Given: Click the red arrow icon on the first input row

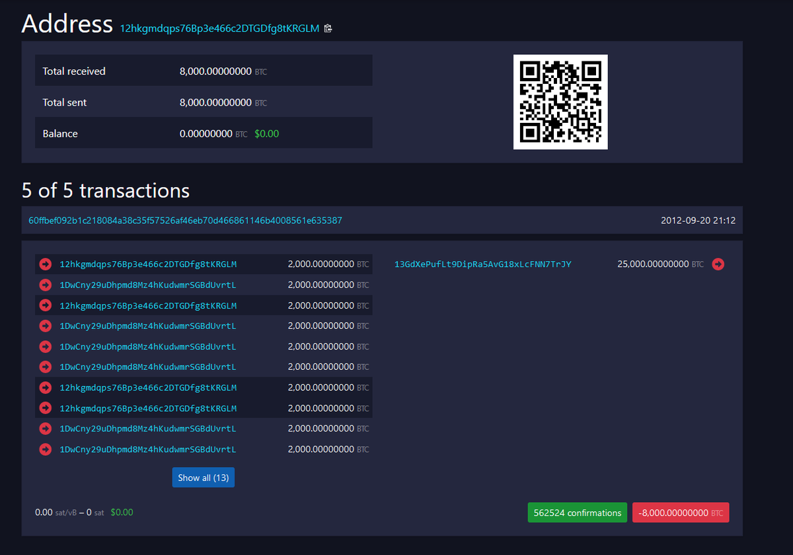Looking at the screenshot, I should tap(46, 264).
